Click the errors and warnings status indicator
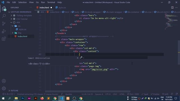Image resolution: width=180 pixels, height=101 pixels. (x=8, y=94)
